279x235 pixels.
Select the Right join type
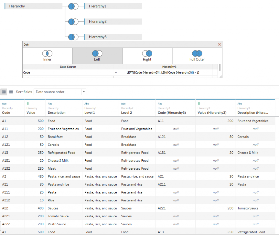147,56
